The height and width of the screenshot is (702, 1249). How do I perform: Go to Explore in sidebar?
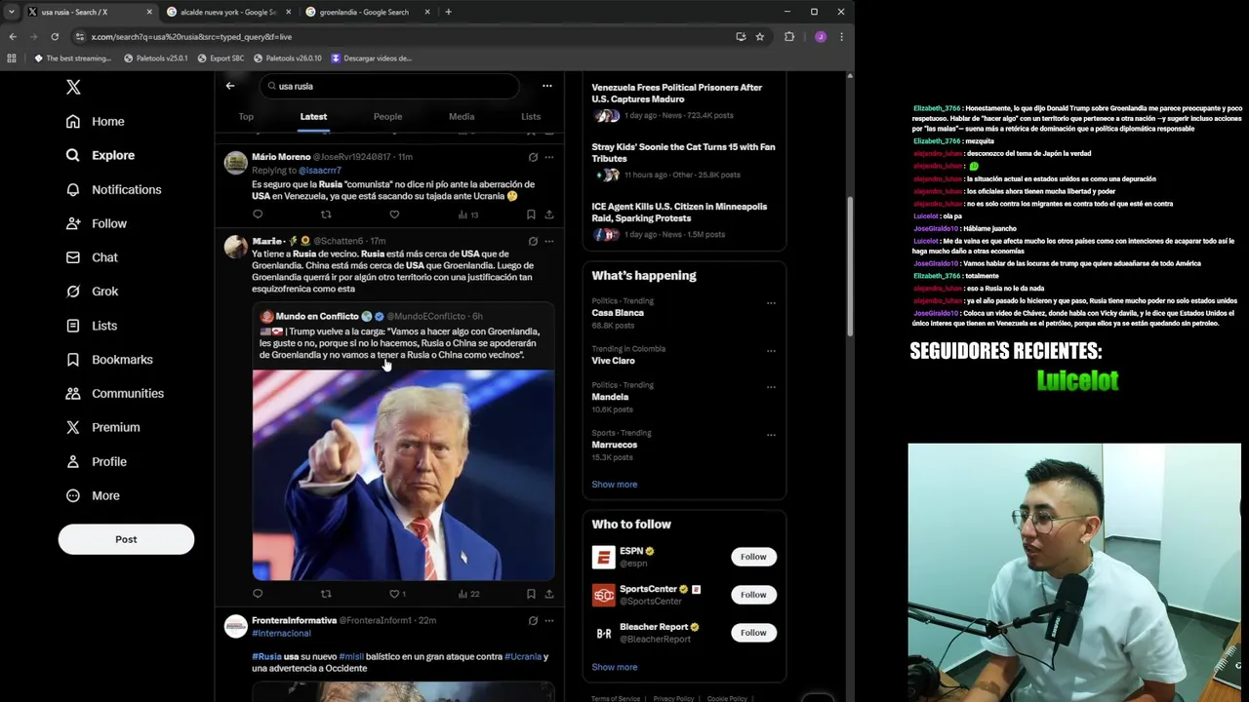[x=101, y=155]
